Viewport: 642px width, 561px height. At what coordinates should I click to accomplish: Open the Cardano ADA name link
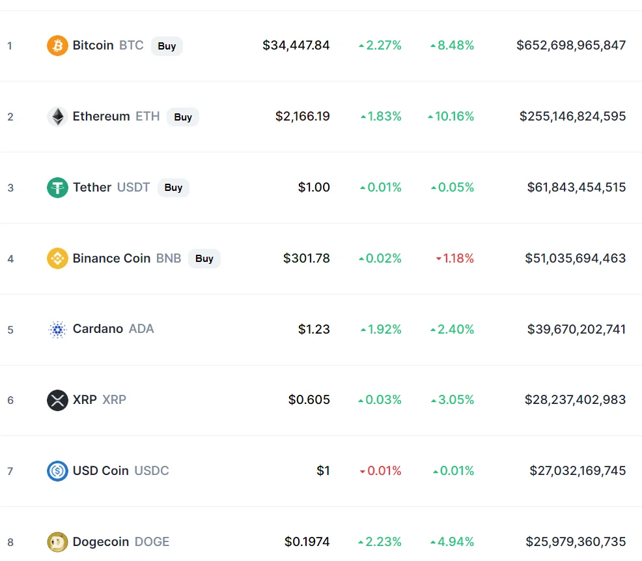(x=113, y=328)
